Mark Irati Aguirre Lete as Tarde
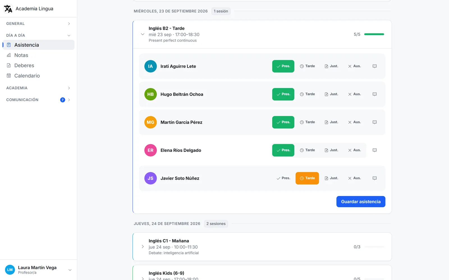The image size is (449, 280). coord(307,66)
